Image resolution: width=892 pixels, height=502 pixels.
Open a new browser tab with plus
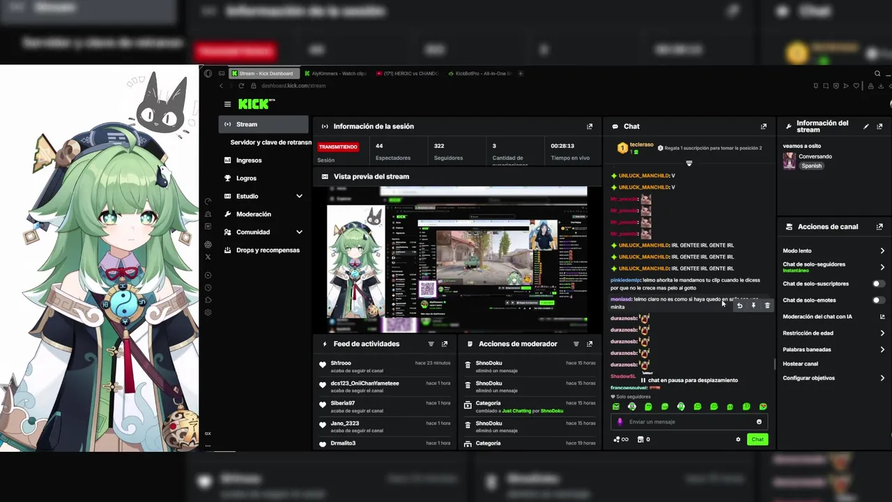[x=521, y=73]
